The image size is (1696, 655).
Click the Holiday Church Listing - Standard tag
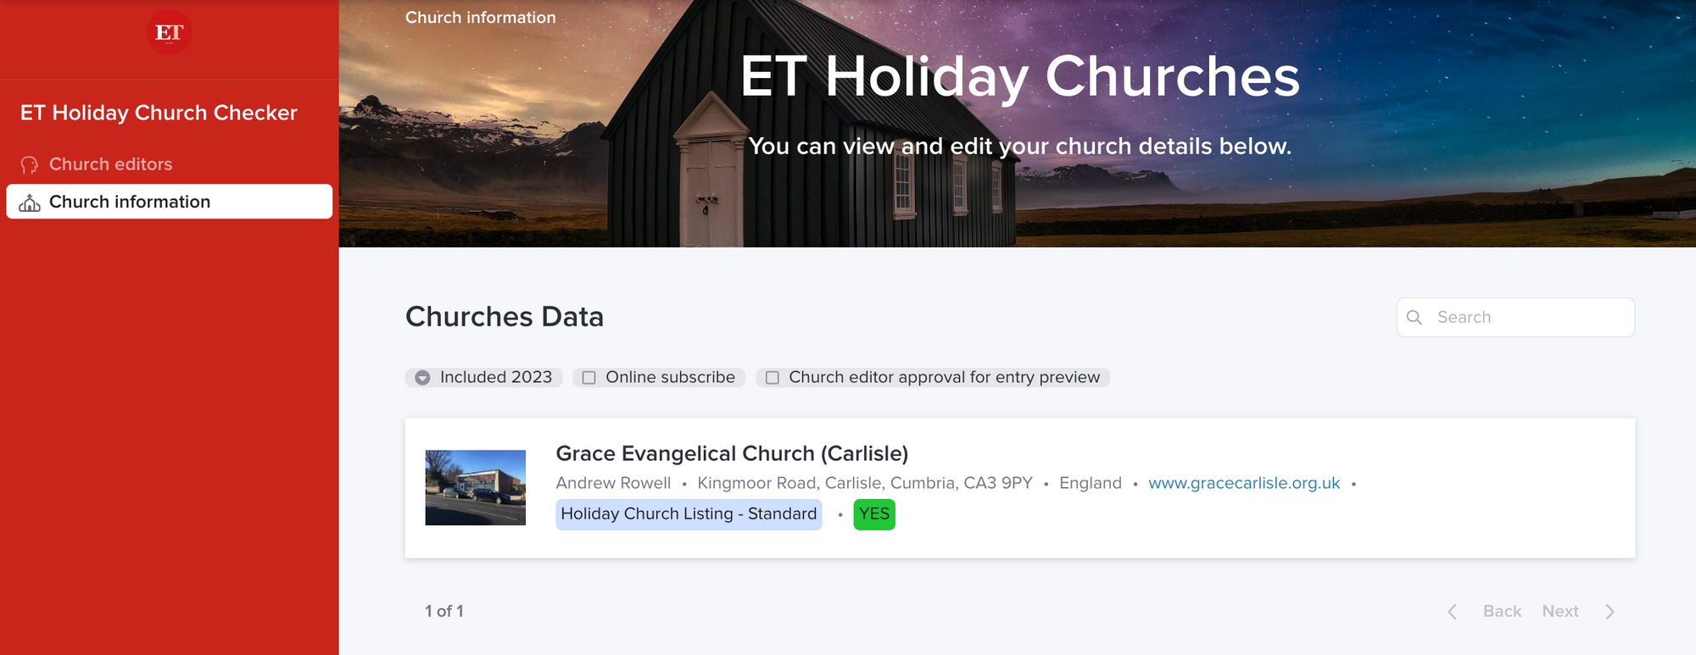point(688,514)
